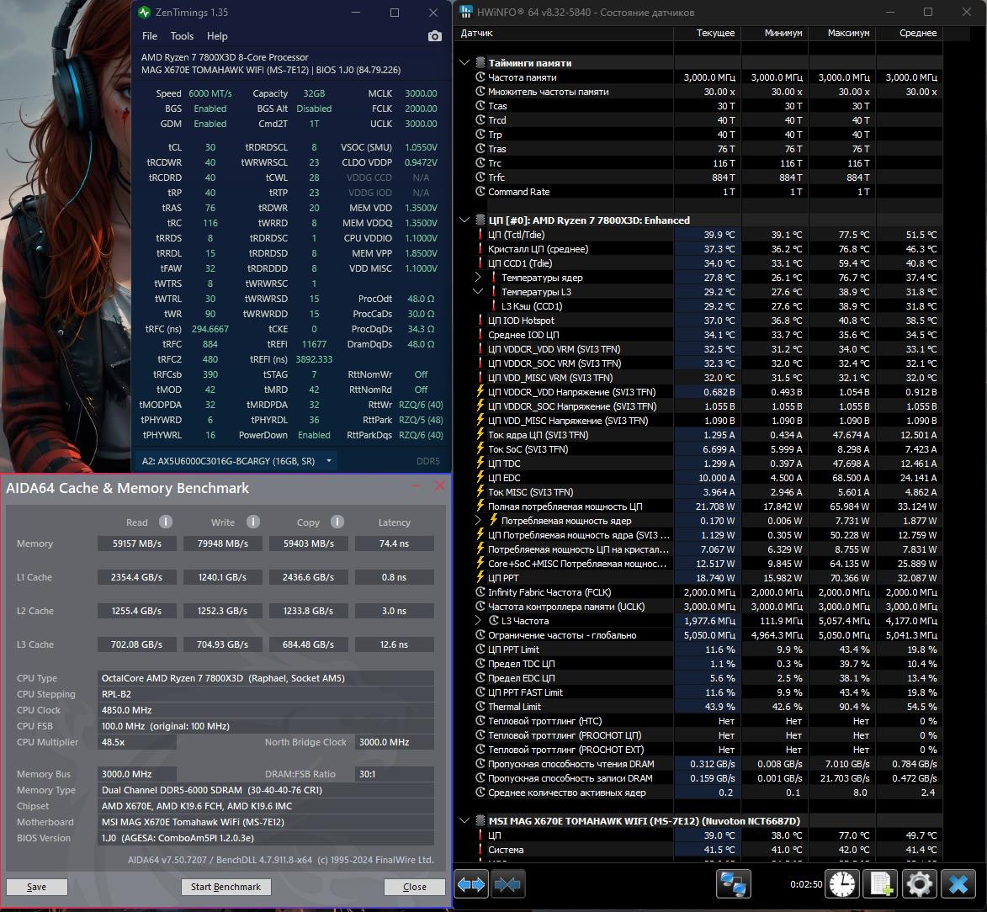The width and height of the screenshot is (987, 912).
Task: Maximize the ZenTimings window
Action: point(395,13)
